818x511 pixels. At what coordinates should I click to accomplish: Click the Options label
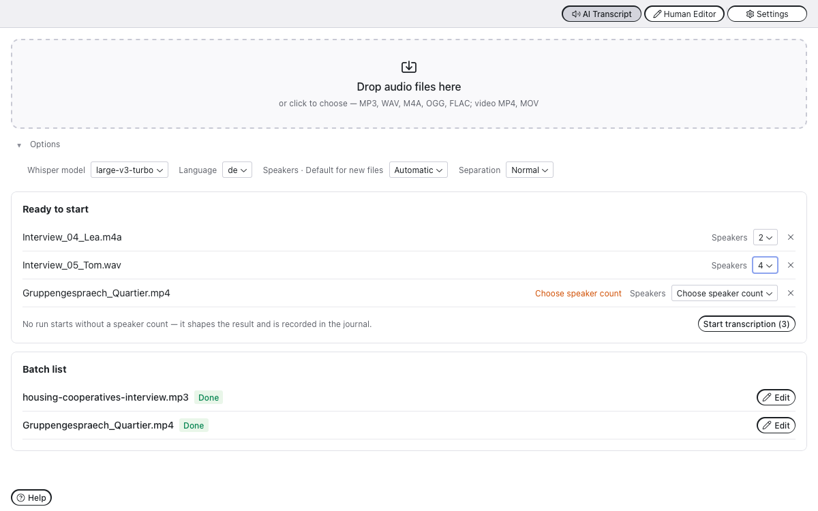[x=45, y=144]
